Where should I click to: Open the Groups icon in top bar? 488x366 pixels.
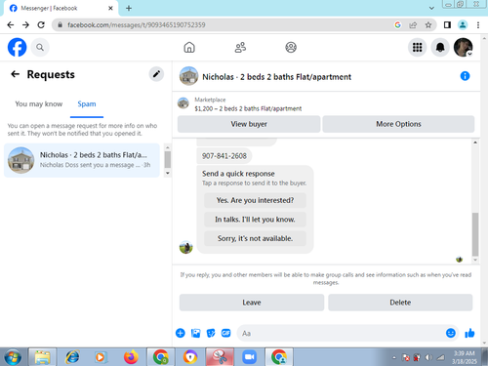291,48
